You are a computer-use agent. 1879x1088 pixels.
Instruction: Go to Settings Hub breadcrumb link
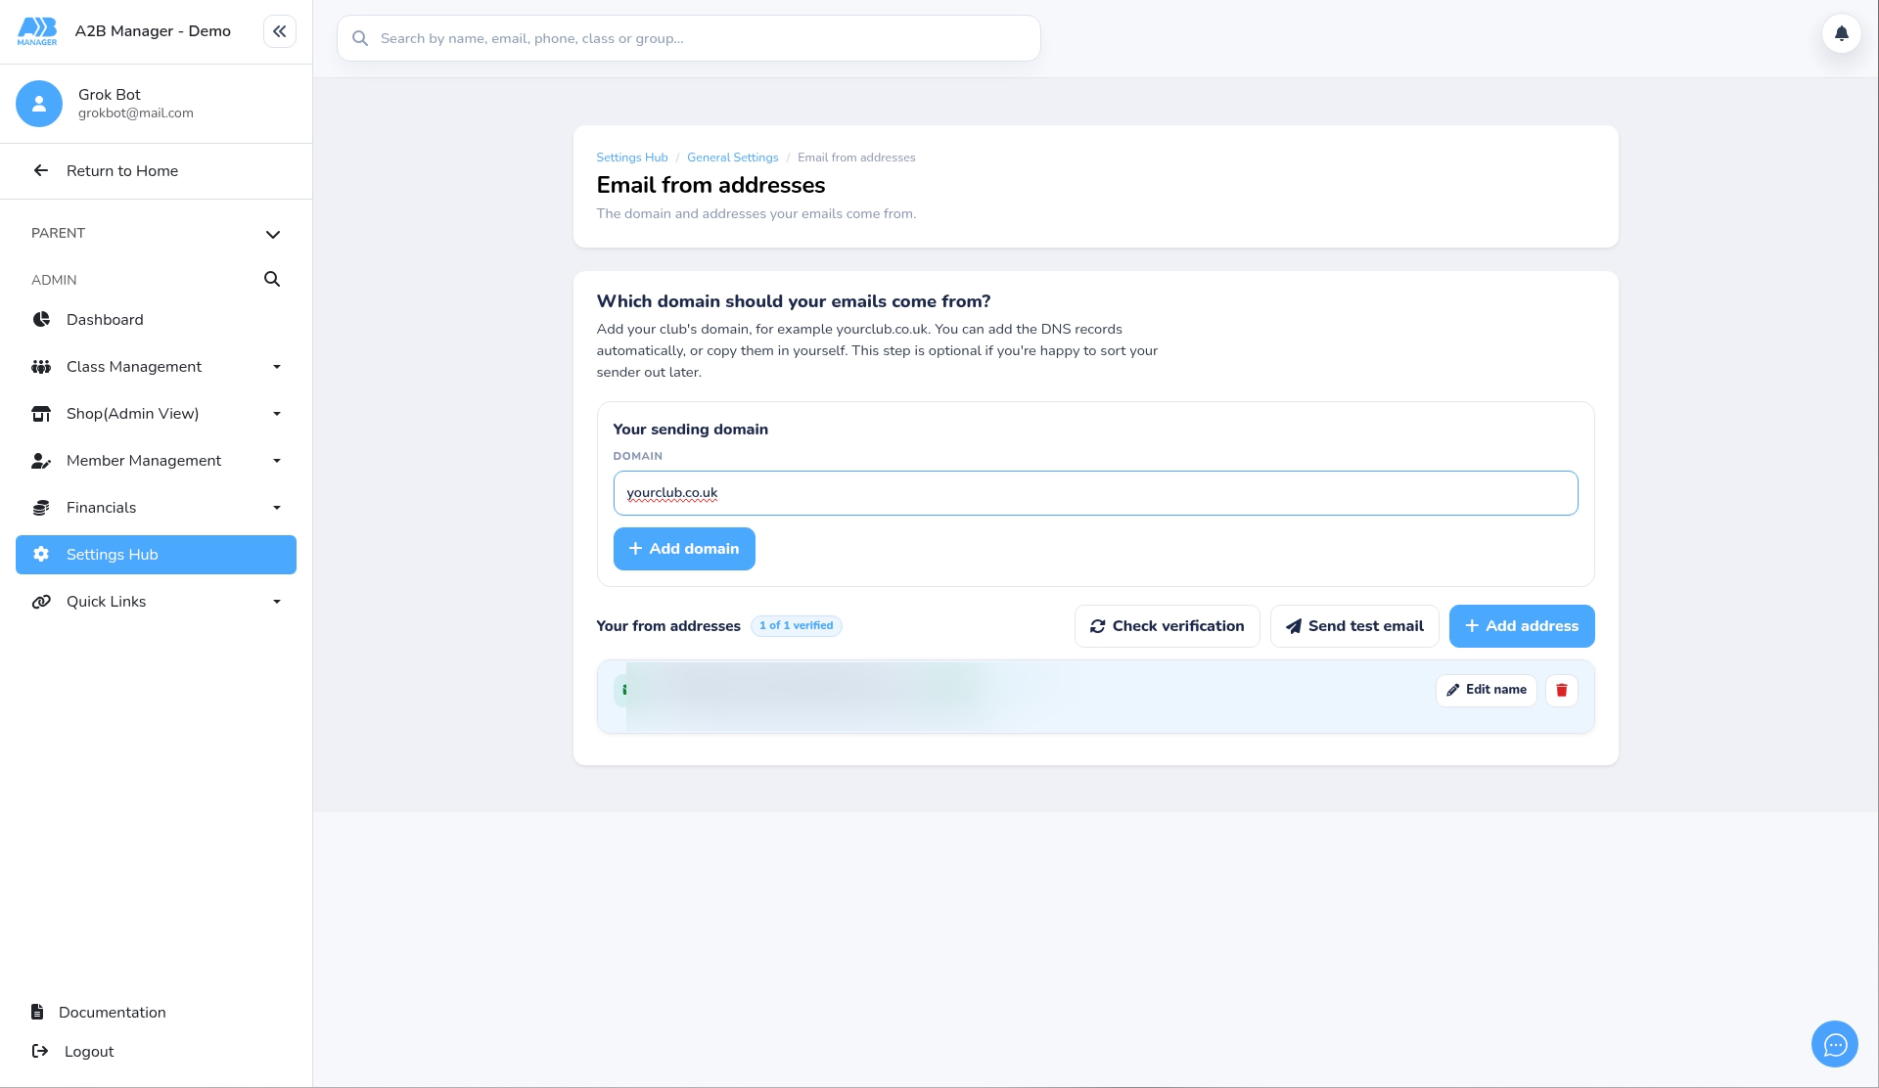tap(632, 158)
